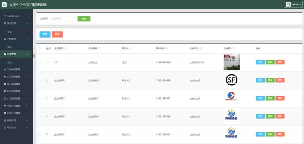The width and height of the screenshot is (304, 144).
Task: Expand 系统管理 with its chevron
Action: coord(27,121)
